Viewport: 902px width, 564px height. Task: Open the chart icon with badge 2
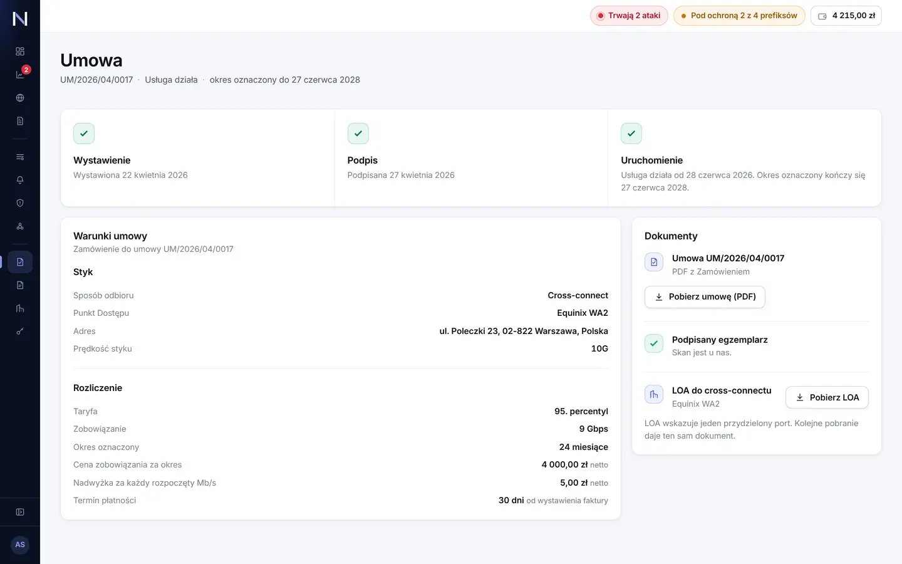pyautogui.click(x=20, y=75)
